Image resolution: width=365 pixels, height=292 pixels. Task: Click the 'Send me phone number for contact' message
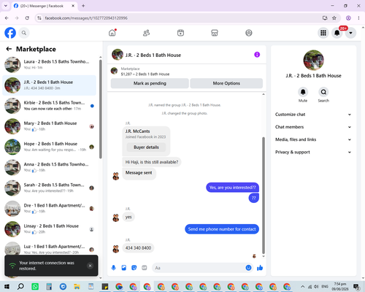click(222, 229)
